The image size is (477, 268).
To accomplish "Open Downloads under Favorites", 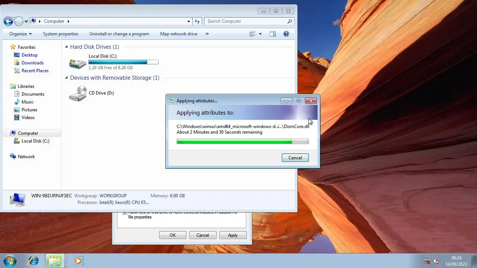I will click(x=32, y=63).
